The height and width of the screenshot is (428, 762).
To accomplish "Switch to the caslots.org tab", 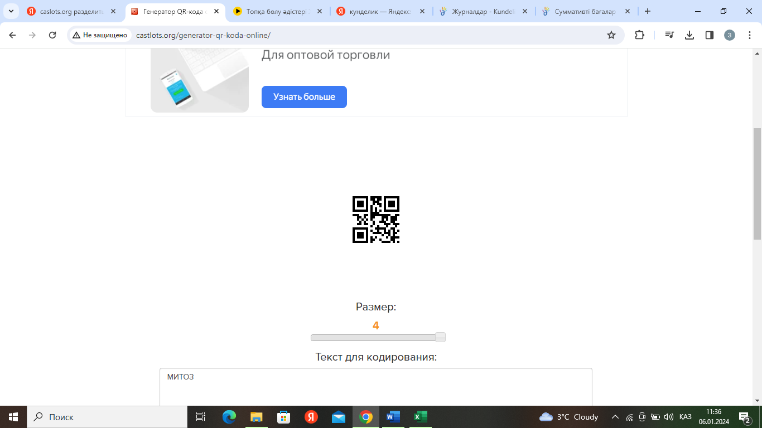I will [71, 11].
